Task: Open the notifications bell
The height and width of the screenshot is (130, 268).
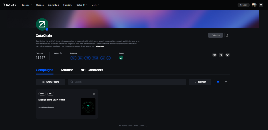Action: [261, 5]
